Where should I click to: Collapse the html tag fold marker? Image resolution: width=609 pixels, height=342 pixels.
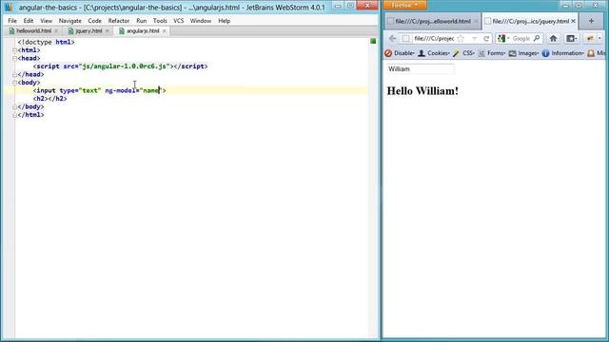tap(15, 50)
